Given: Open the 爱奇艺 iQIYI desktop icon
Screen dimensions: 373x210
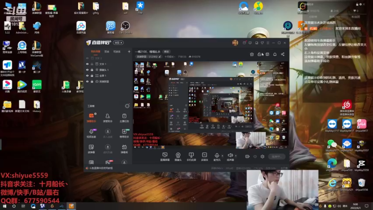Looking at the screenshot, I should click(37, 86).
